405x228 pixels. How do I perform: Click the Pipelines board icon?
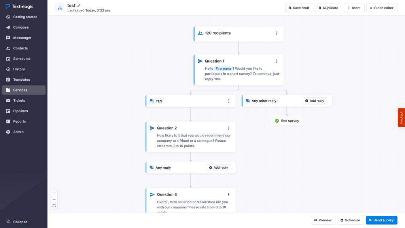pyautogui.click(x=8, y=111)
